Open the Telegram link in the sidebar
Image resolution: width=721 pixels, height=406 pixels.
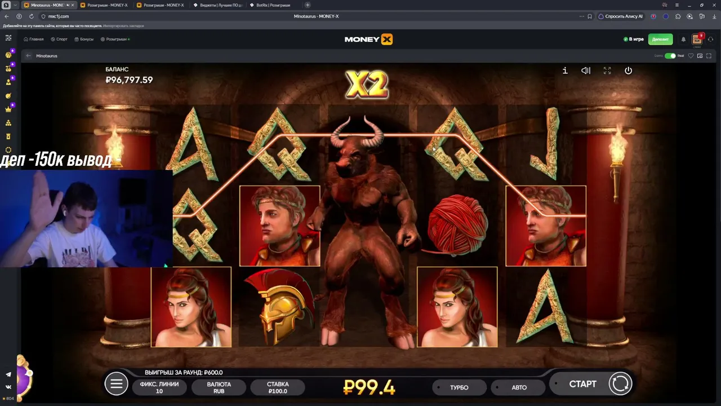[x=8, y=374]
